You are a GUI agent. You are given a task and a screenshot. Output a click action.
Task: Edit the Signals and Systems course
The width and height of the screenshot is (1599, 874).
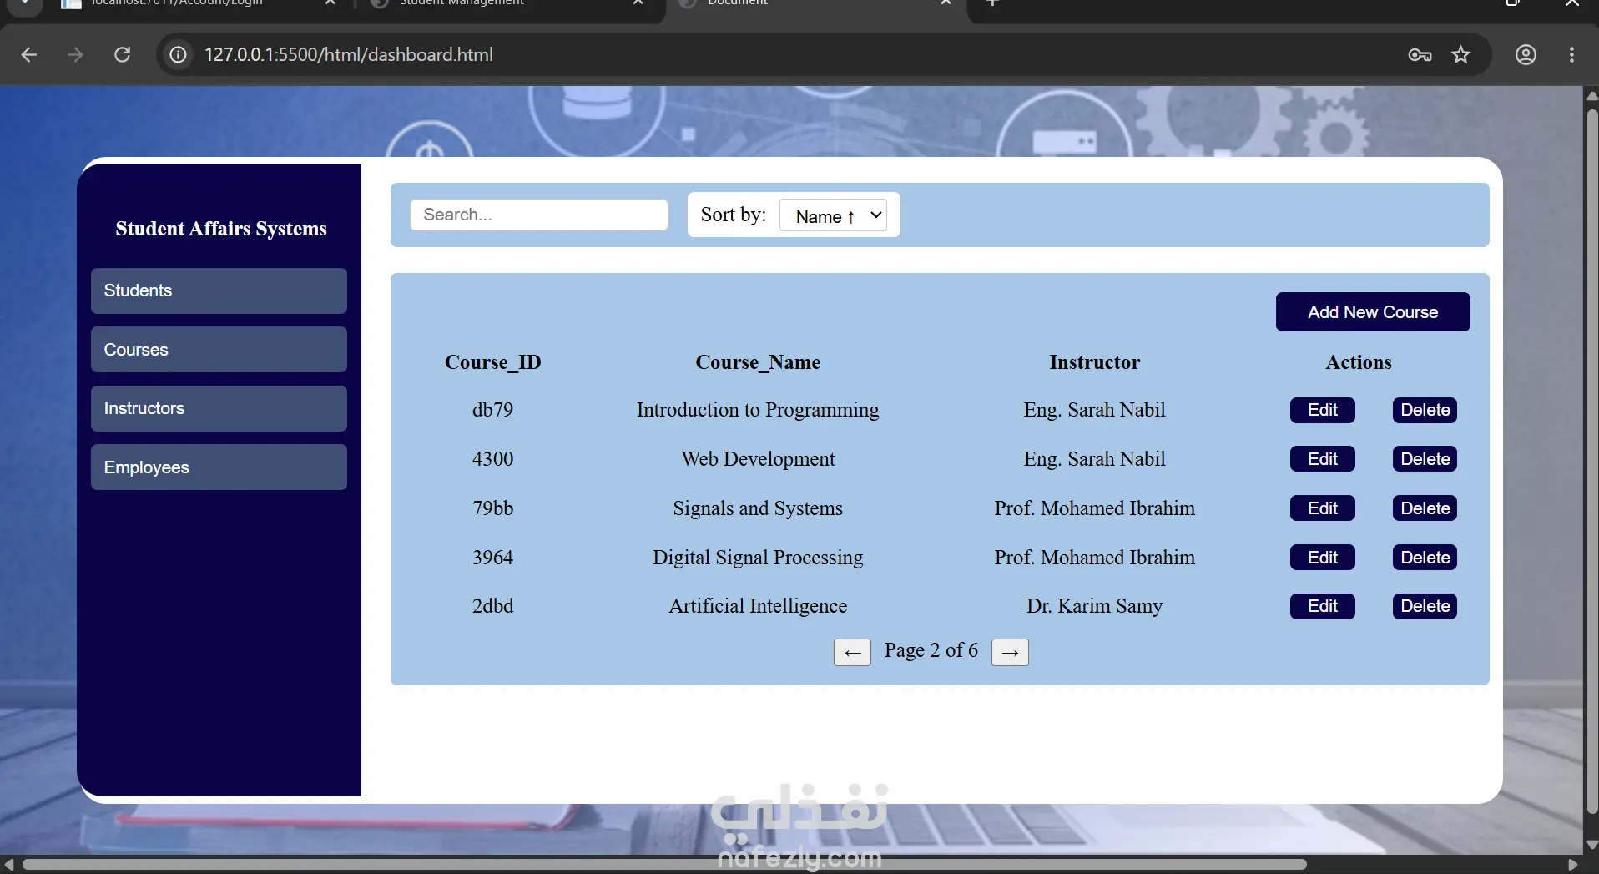tap(1323, 508)
